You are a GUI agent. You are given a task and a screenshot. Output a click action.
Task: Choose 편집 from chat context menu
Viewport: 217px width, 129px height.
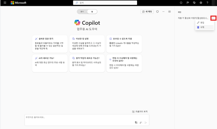pyautogui.click(x=205, y=23)
